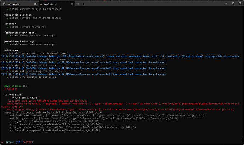Click 'should arm a house:' failure title
Image resolution: width=244 pixels, height=145 pixels.
point(25,98)
